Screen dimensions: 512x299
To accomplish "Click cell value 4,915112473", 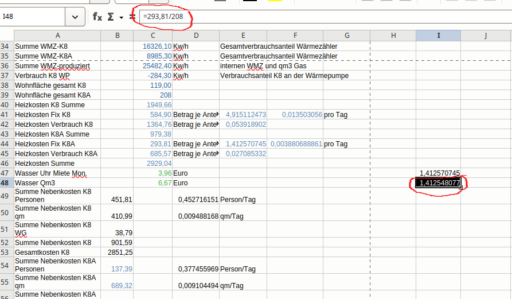I will pos(243,115).
